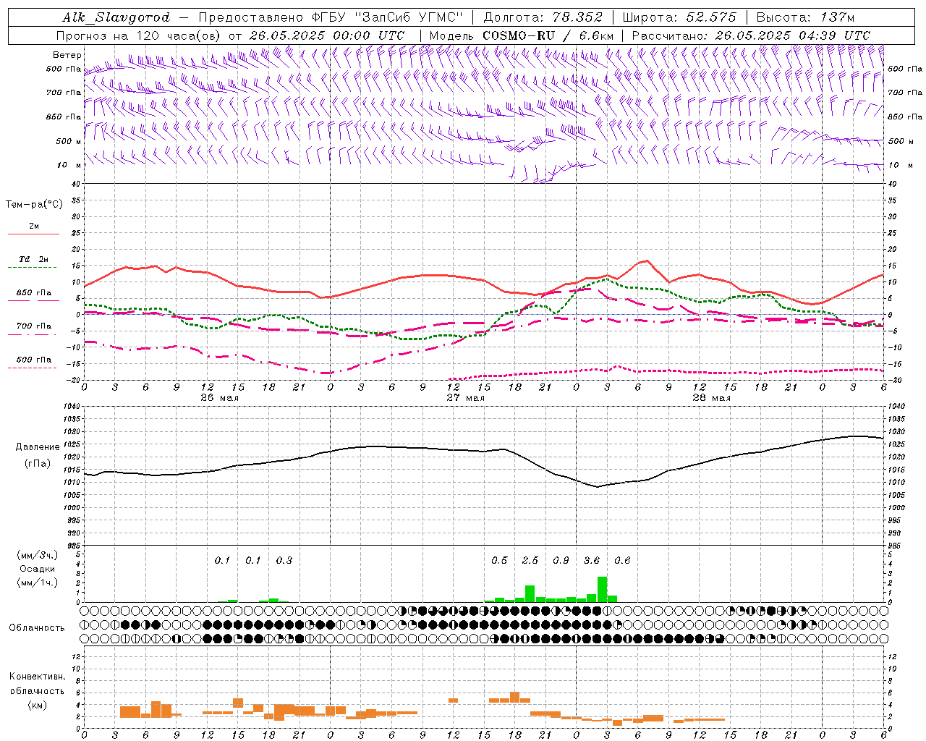Click the "(км)" unit under convective cloudiness
Viewport: 926px width, 741px height.
pyautogui.click(x=37, y=705)
